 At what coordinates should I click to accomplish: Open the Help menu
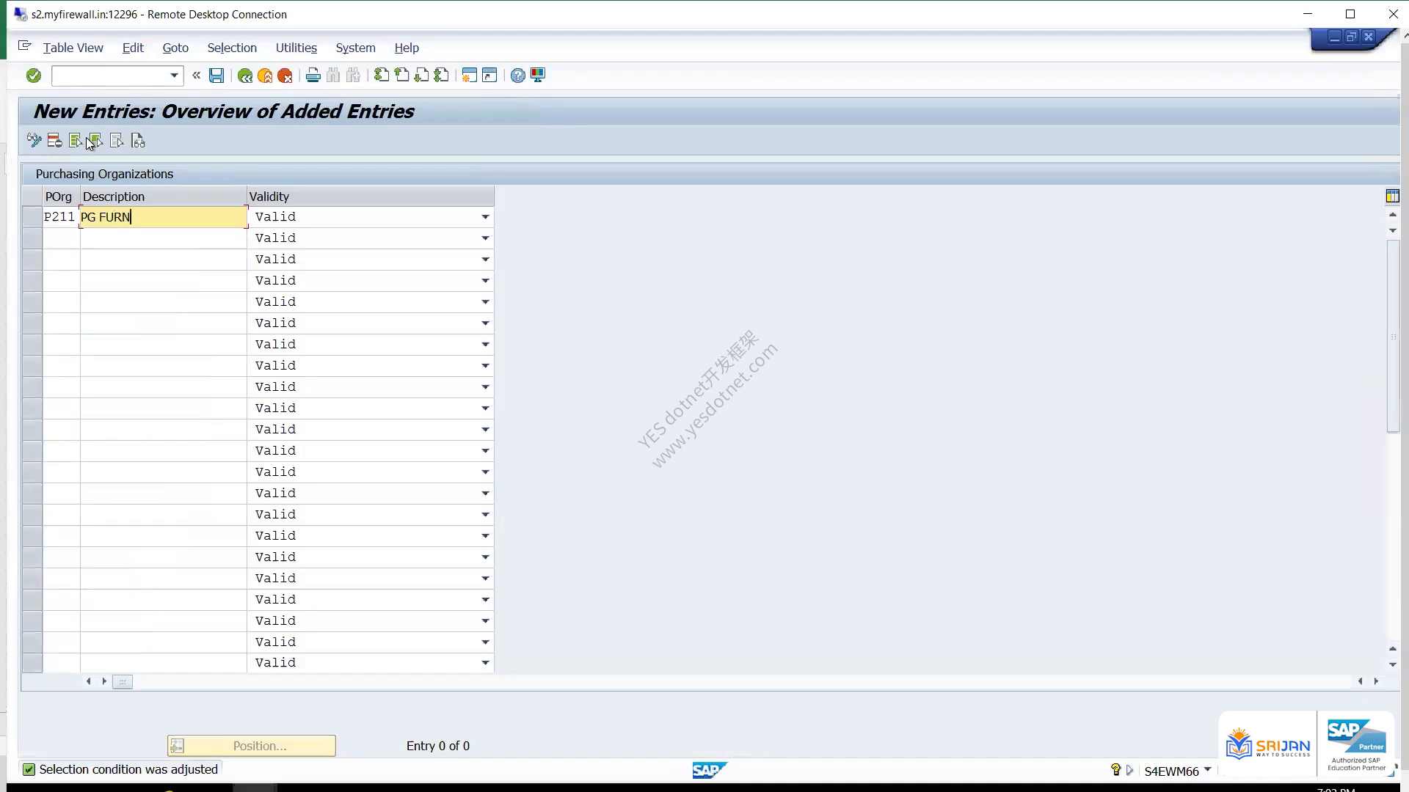pos(407,48)
